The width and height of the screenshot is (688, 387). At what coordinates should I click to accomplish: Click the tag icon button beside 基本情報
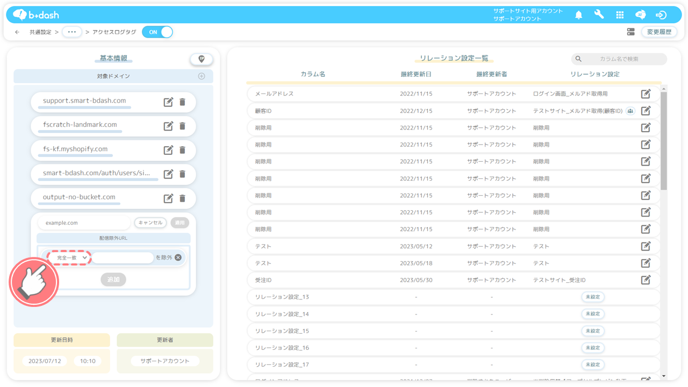point(202,59)
